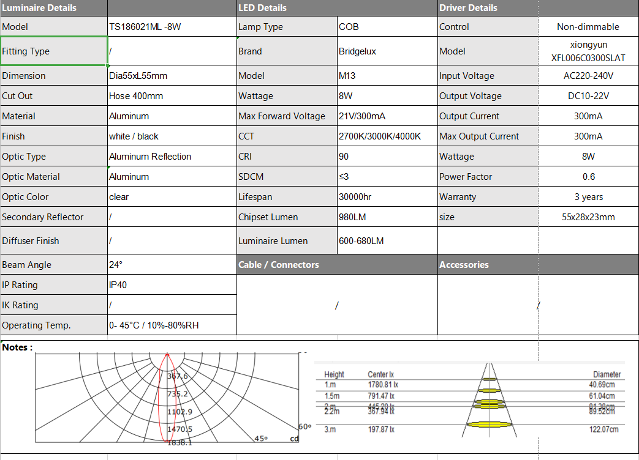The width and height of the screenshot is (639, 460).
Task: Select the 'Hose 400mm' cut out cell
Action: point(172,96)
